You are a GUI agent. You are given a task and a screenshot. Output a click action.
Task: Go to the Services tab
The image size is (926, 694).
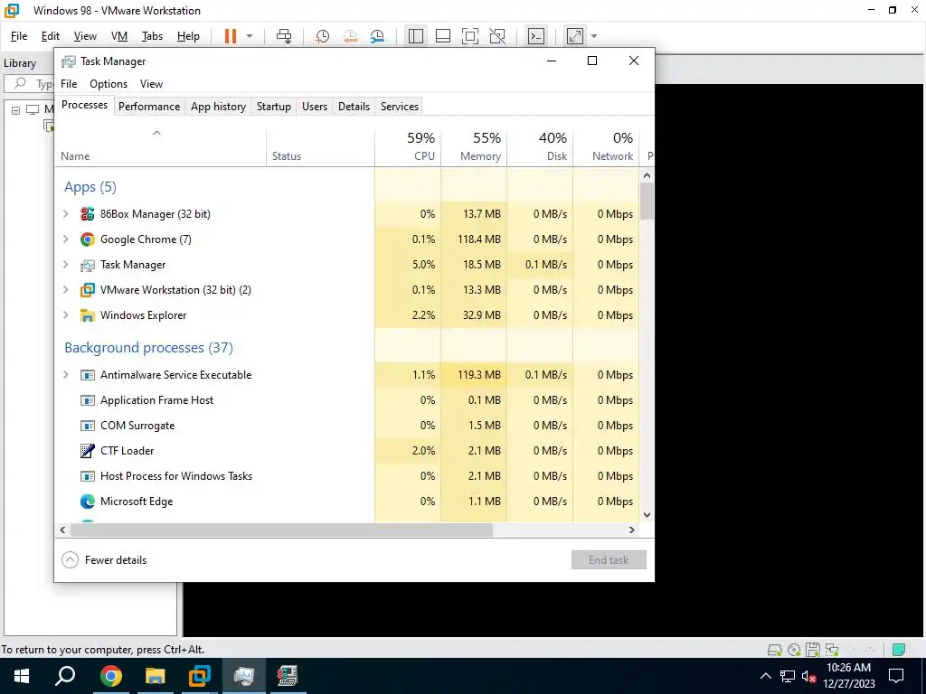point(399,107)
